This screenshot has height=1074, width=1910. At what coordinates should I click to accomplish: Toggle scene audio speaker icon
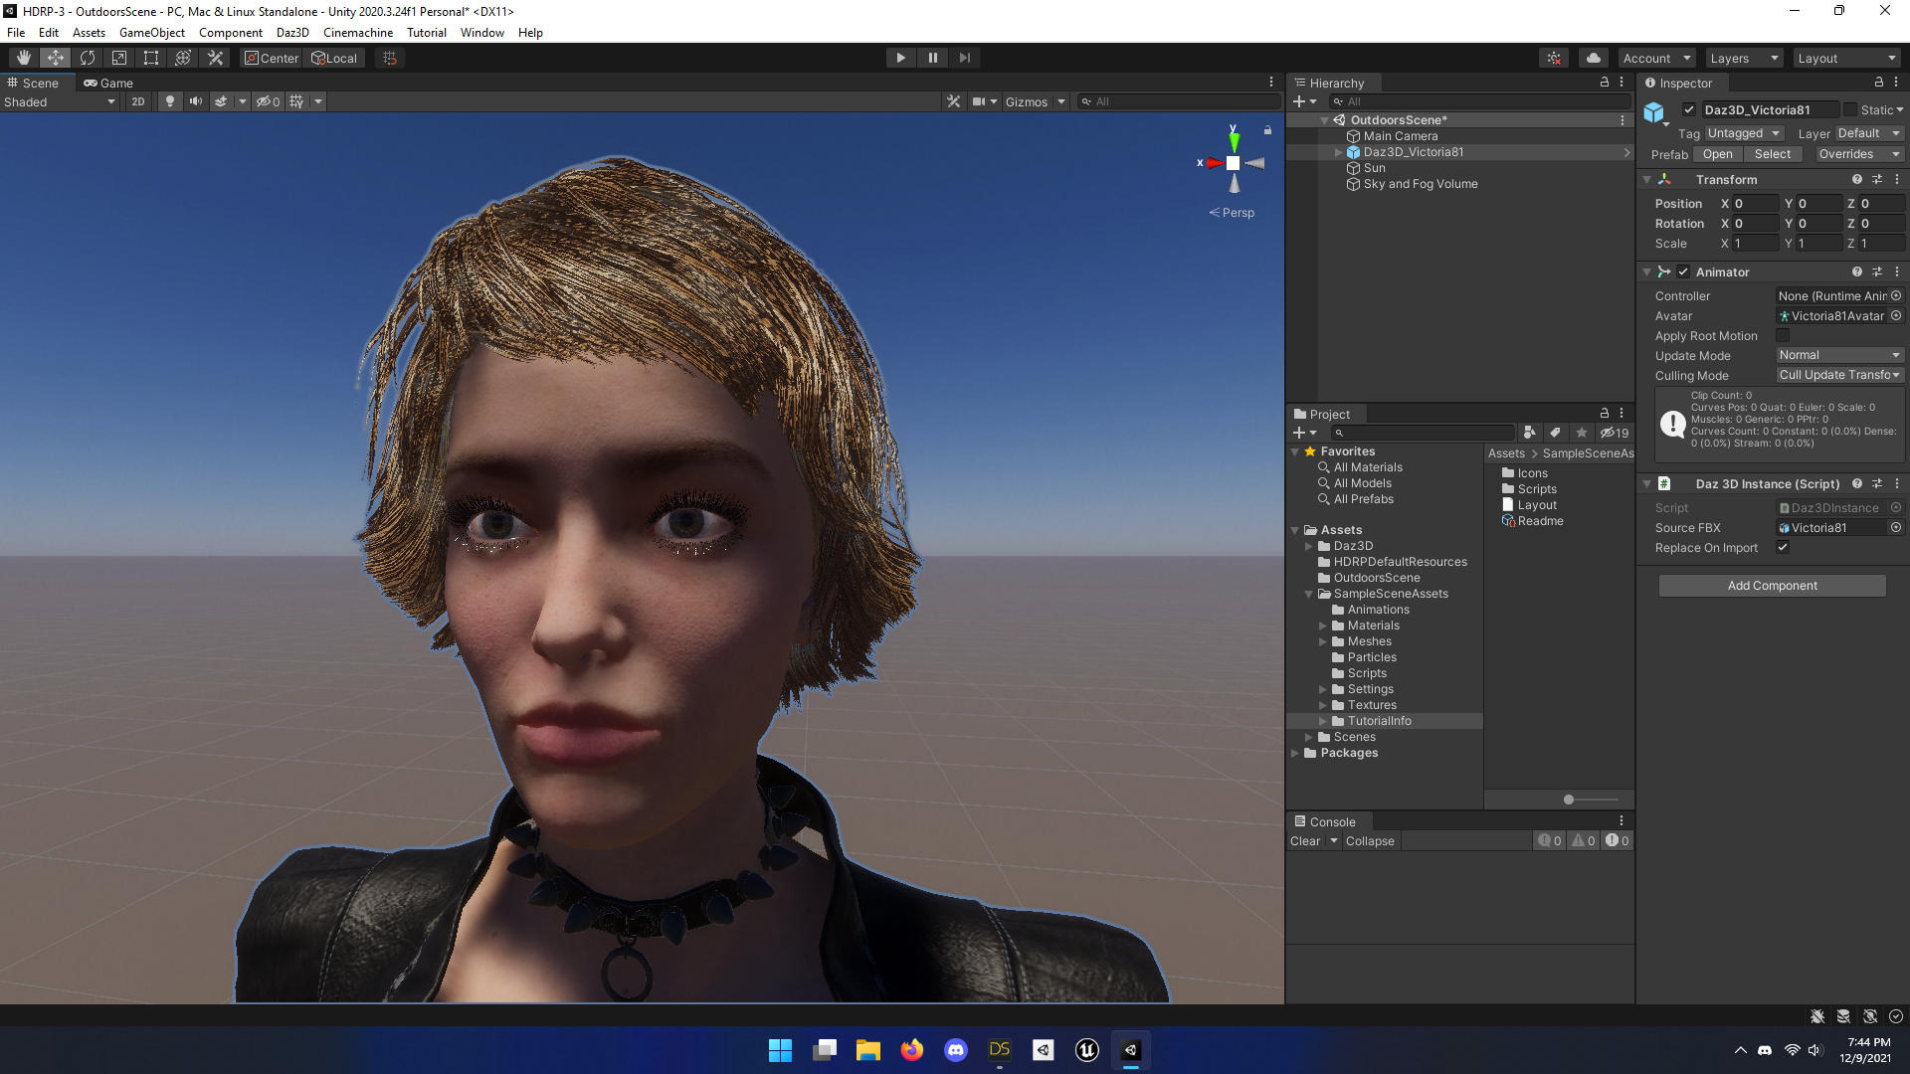(x=196, y=101)
